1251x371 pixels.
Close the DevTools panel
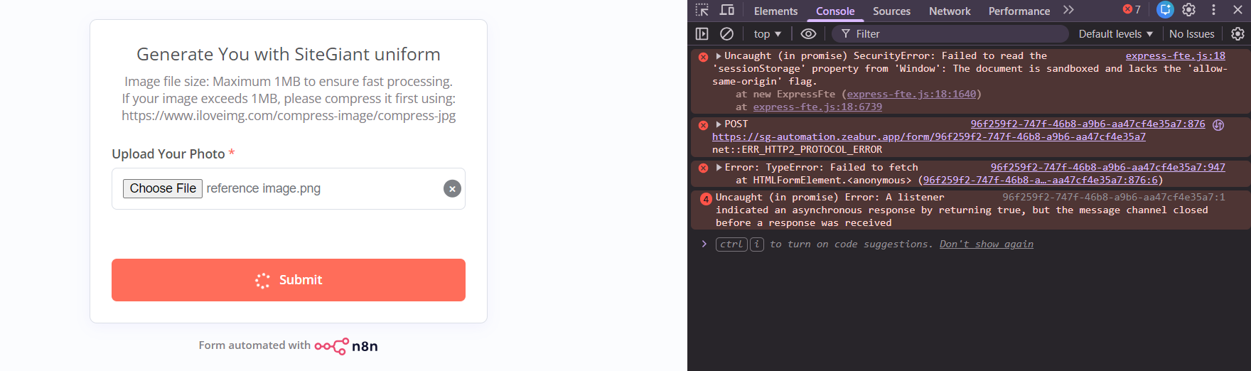1237,10
